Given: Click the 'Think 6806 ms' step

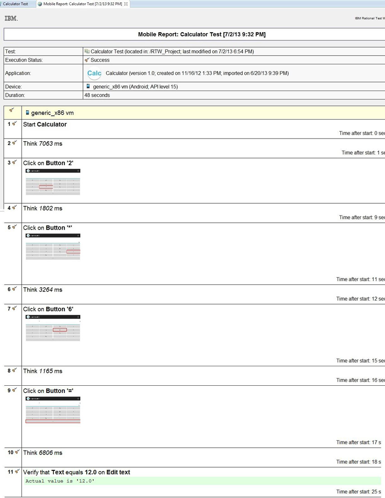Looking at the screenshot, I should 43,453.
